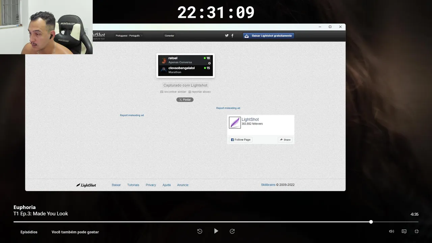
Task: Rewind 10 seconds in the video player
Action: [x=200, y=231]
